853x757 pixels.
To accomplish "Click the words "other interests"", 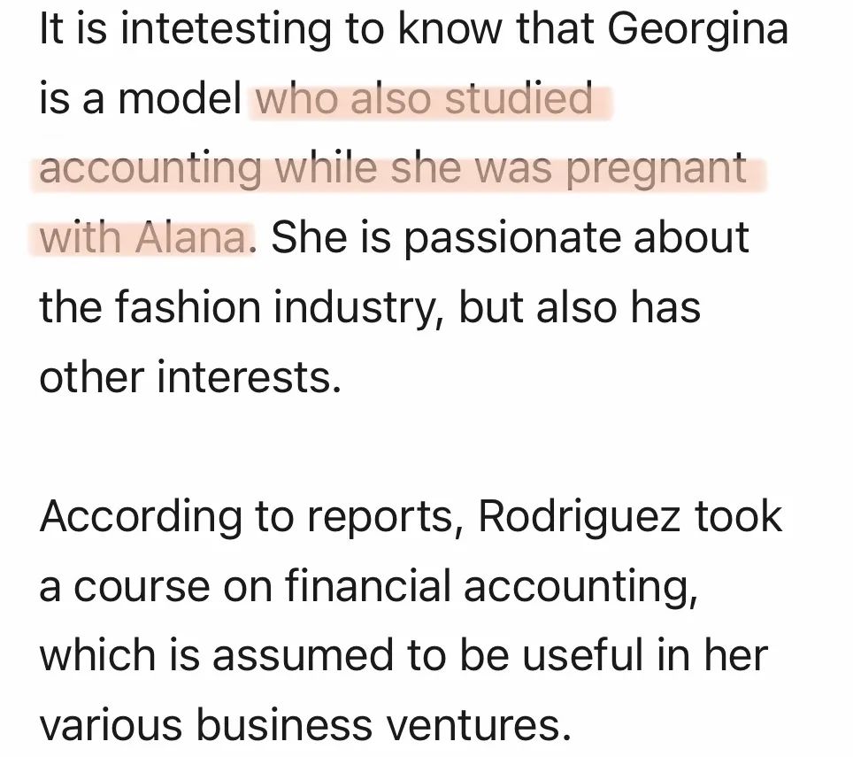I will click(x=188, y=376).
